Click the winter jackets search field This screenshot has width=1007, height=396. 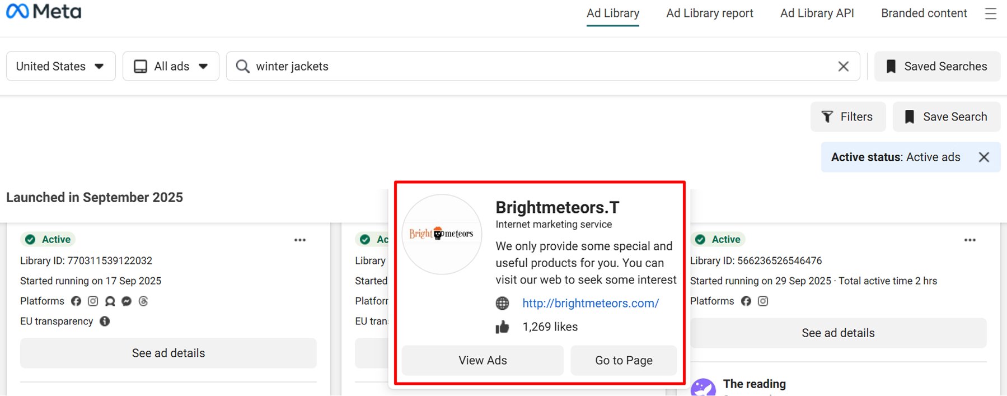pos(537,67)
